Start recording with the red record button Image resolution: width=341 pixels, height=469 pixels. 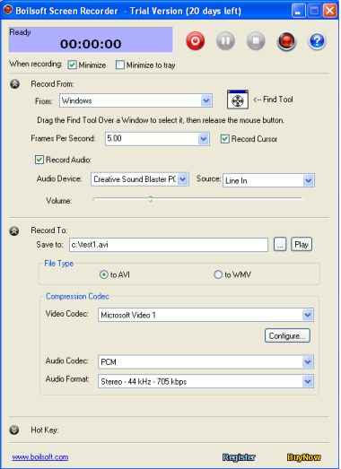[196, 40]
